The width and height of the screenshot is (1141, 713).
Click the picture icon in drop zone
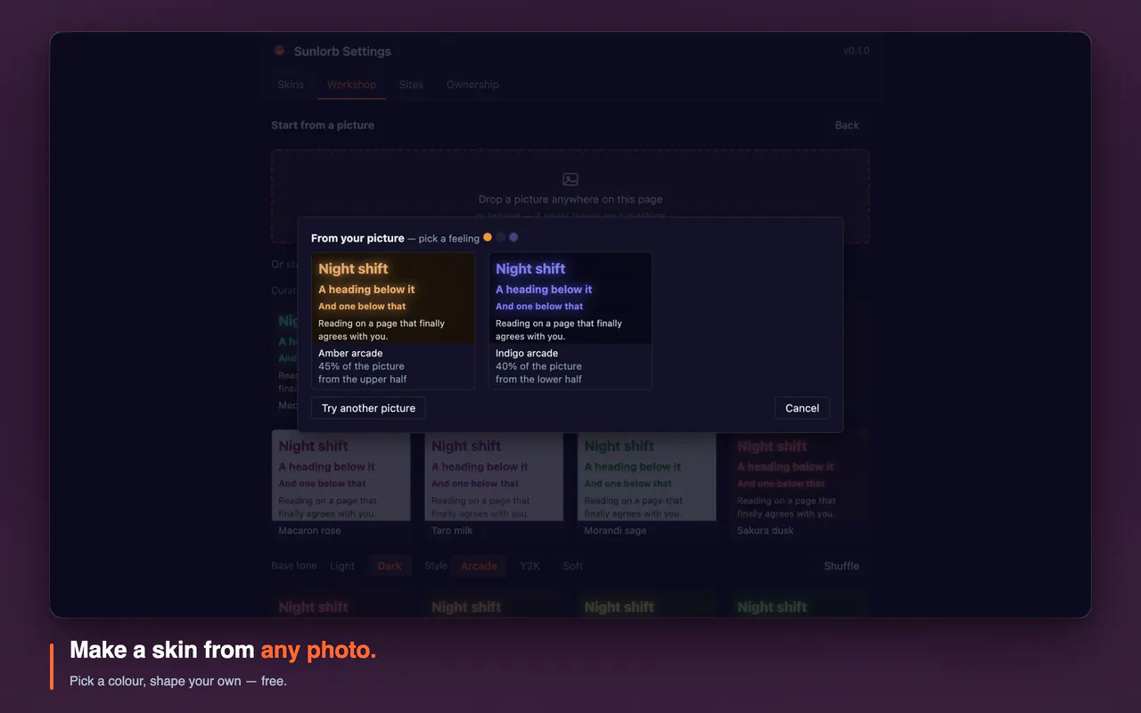click(570, 179)
